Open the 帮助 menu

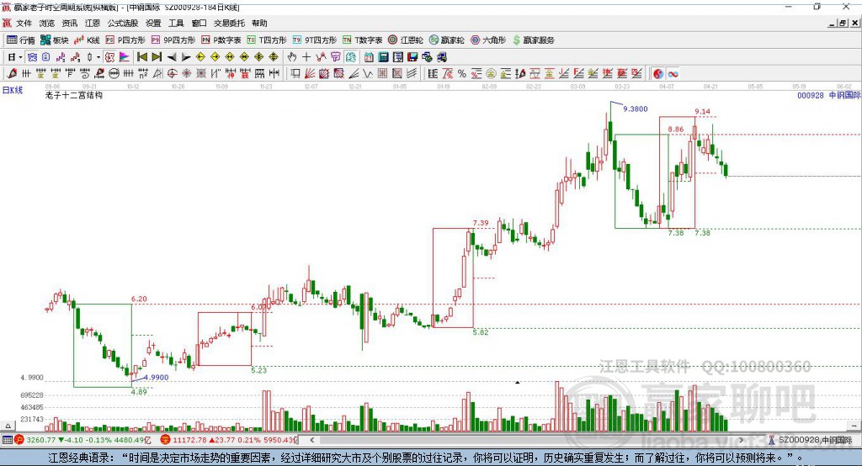259,23
